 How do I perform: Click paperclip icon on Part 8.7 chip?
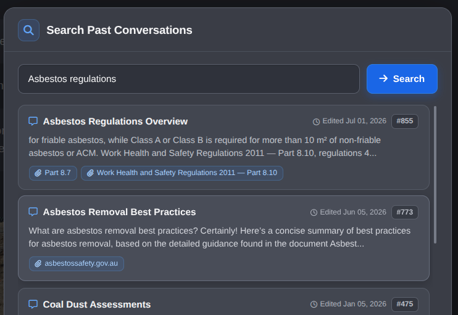click(x=38, y=173)
